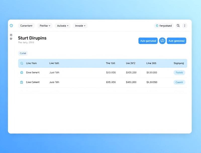Click the Caeold status badge
This screenshot has height=153, width=201.
click(x=179, y=82)
